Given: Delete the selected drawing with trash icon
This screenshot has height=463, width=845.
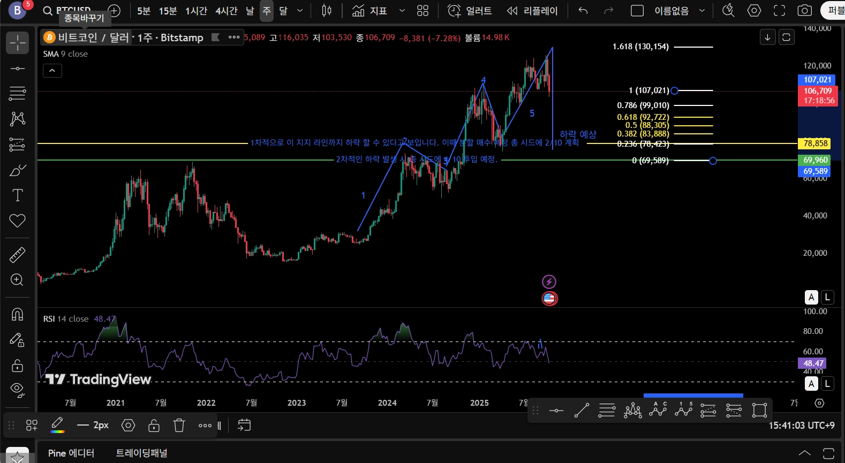Looking at the screenshot, I should pos(179,426).
